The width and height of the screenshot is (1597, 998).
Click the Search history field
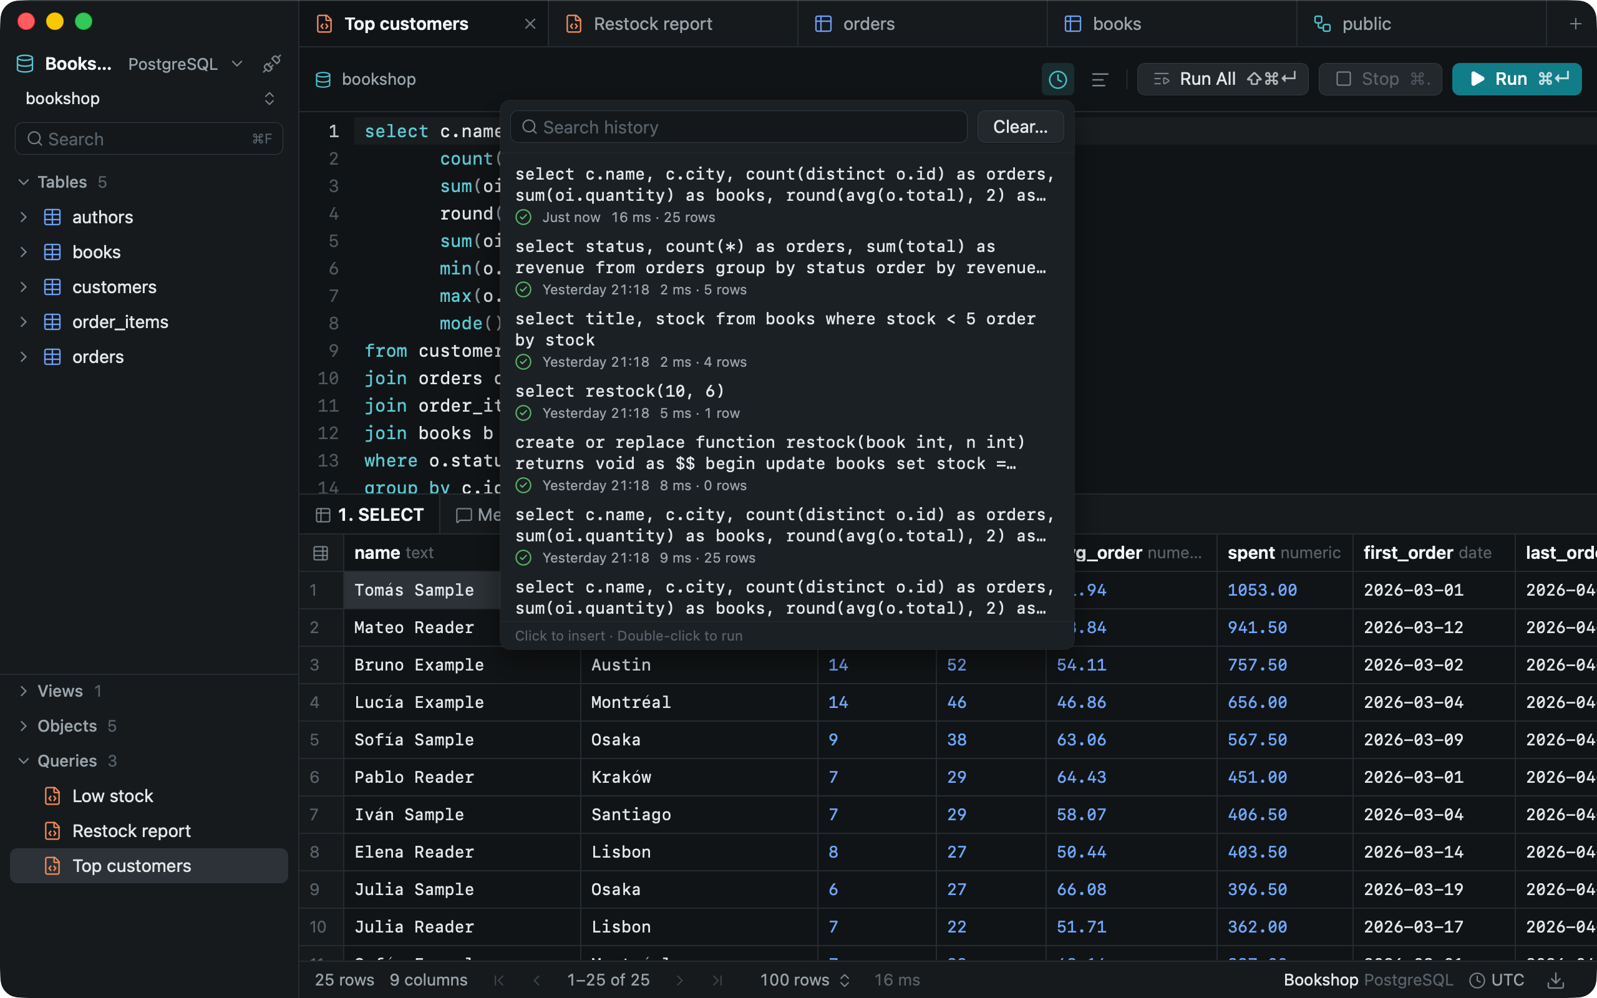pos(739,127)
